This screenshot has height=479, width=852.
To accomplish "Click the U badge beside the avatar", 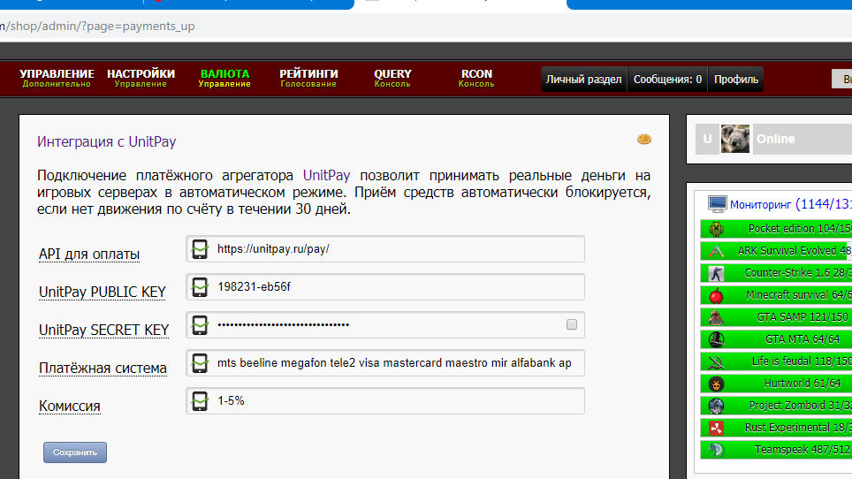I will 707,139.
